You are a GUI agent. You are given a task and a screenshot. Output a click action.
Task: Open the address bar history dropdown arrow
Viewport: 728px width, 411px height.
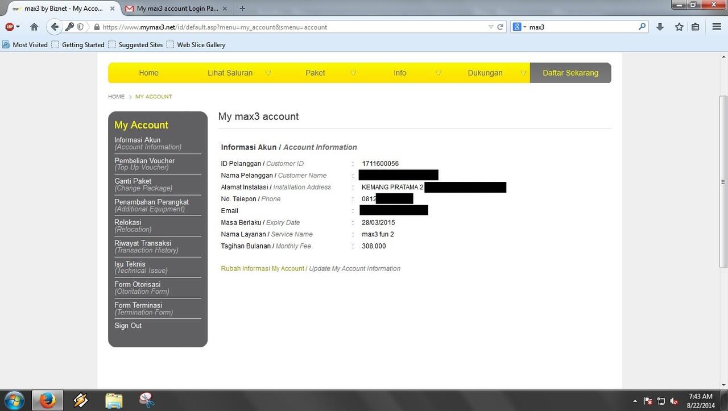click(x=491, y=27)
